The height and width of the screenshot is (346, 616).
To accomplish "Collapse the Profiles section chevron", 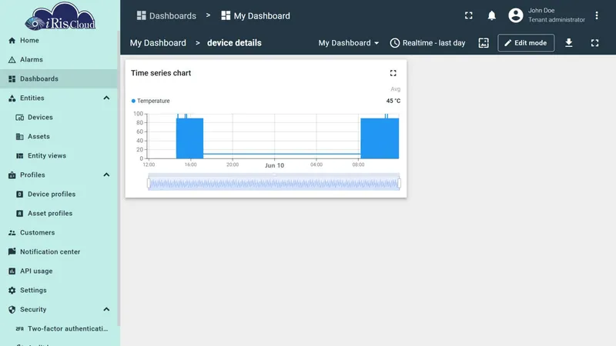I will pos(106,175).
